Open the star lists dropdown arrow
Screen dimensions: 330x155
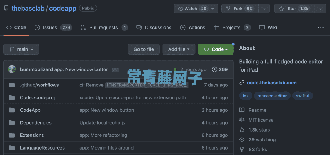(x=321, y=9)
